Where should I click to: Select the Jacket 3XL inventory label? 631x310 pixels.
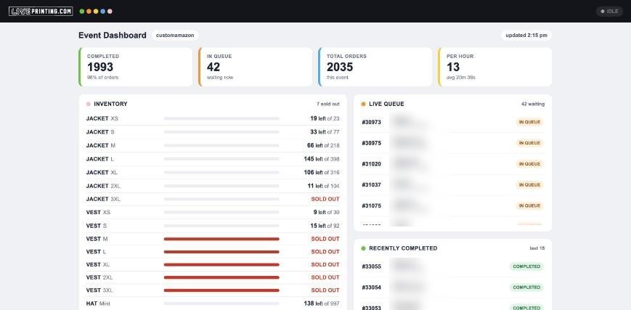coord(103,199)
